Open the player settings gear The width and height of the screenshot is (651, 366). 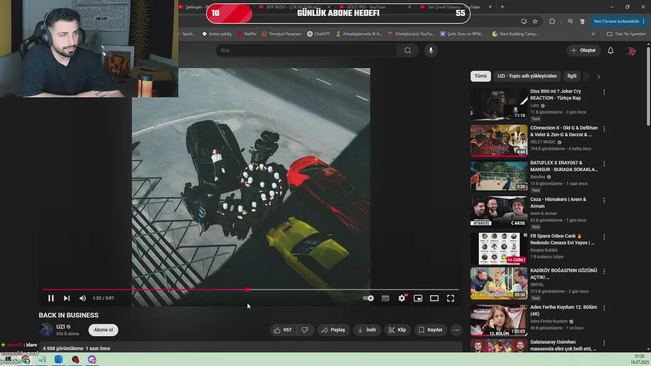point(402,298)
